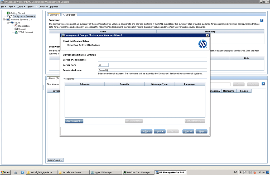Open the Help menu
This screenshot has width=270, height=175.
coord(31,7)
